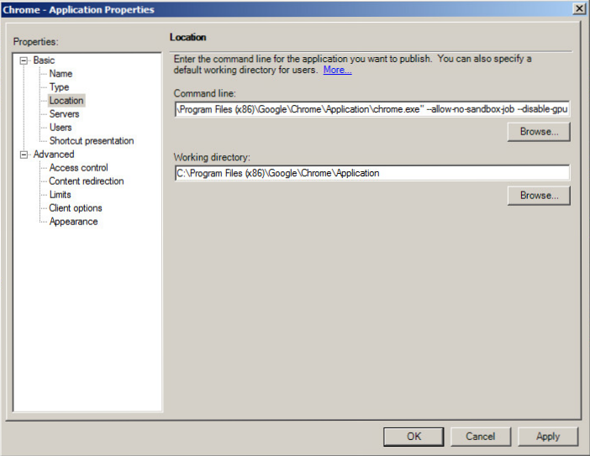Screen dimensions: 590x456
Task: Click into the Command line field
Action: [372, 109]
